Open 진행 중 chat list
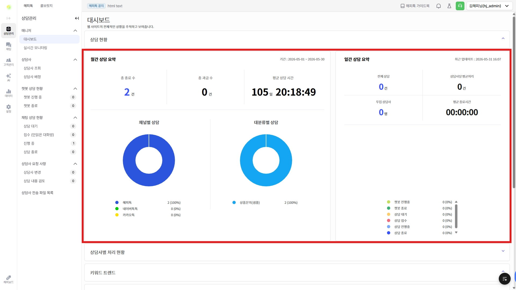The image size is (516, 290). coord(49,143)
